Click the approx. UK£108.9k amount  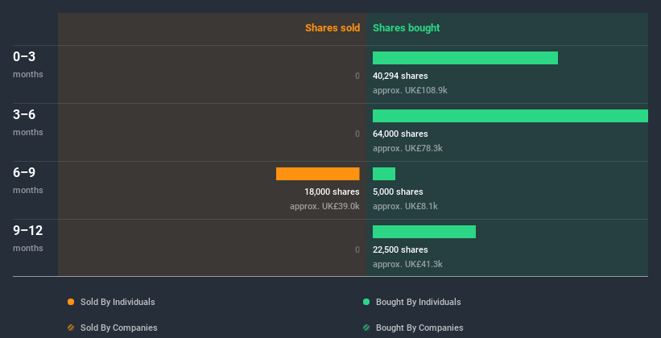coord(410,90)
